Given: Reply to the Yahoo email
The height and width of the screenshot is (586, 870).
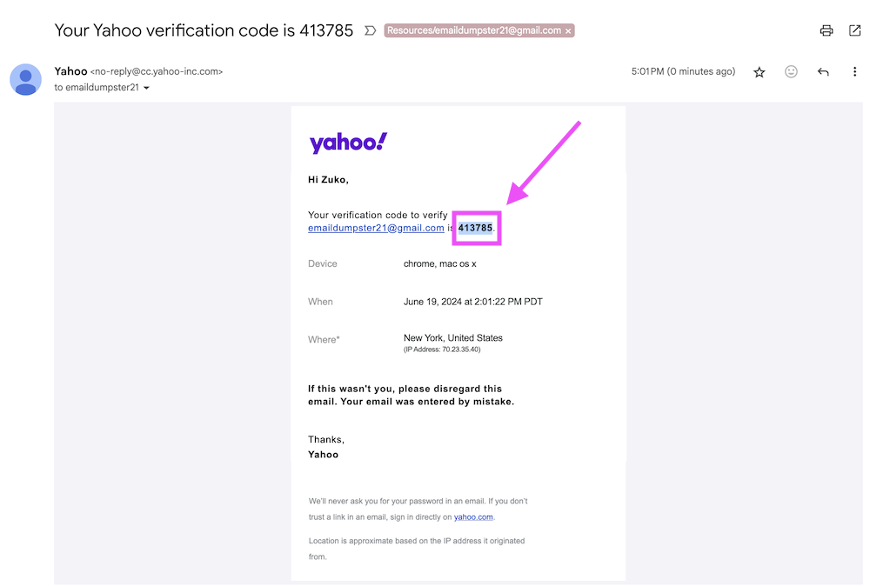Looking at the screenshot, I should point(823,72).
